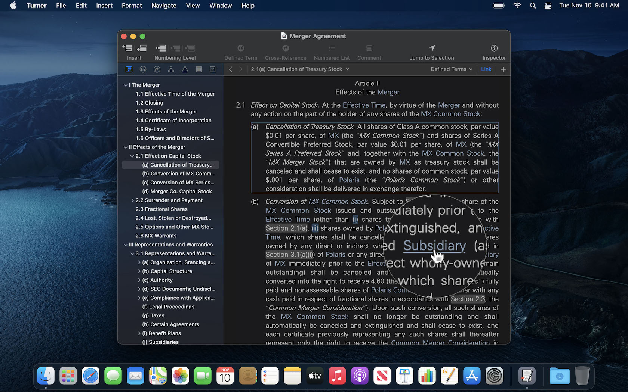This screenshot has width=628, height=392.
Task: Click the plus icon beside Link
Action: [503, 69]
